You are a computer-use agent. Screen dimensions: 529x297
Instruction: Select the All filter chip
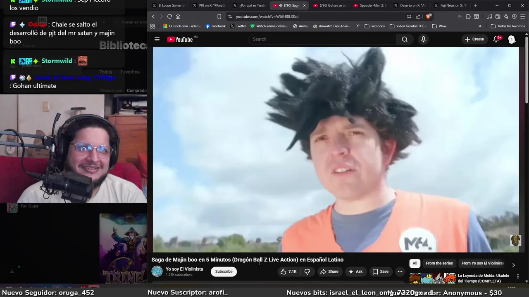[x=415, y=263]
